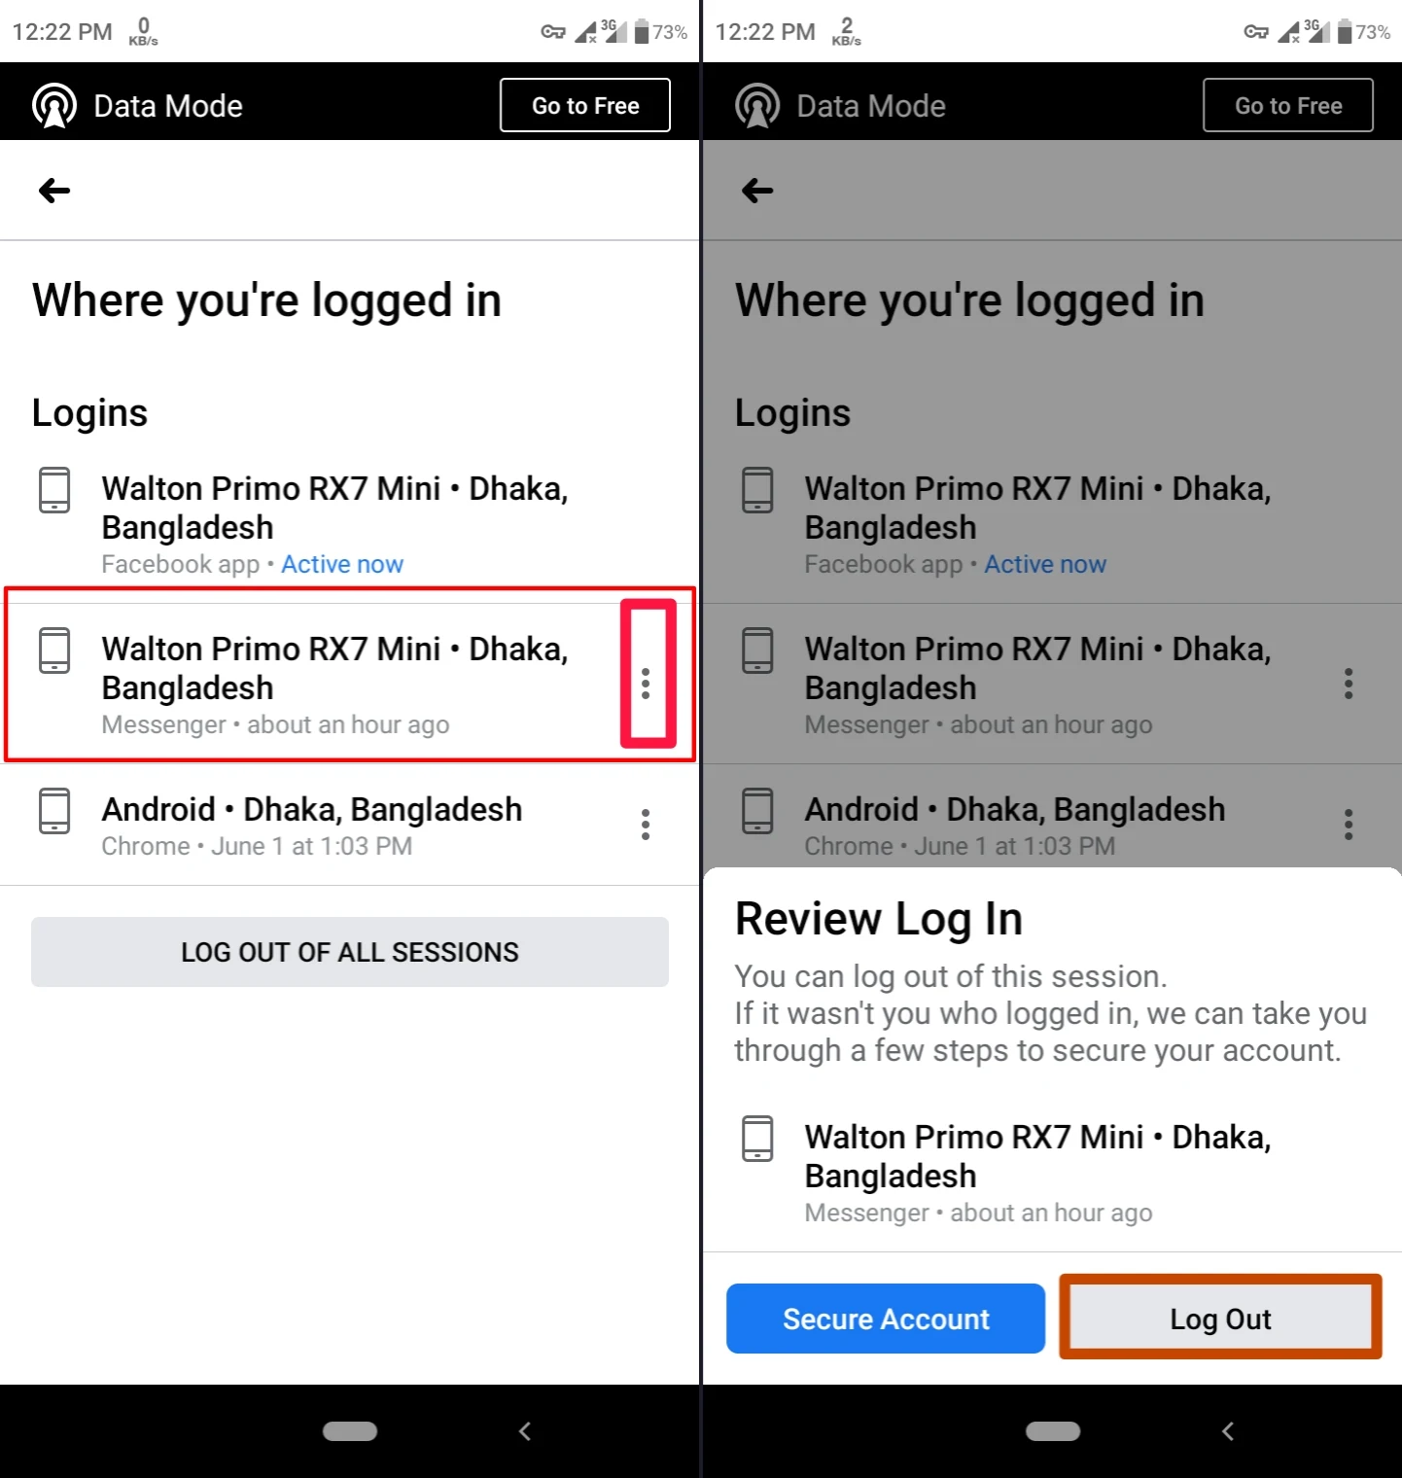
Task: Tap Data Mode label on left screen
Action: 168,105
